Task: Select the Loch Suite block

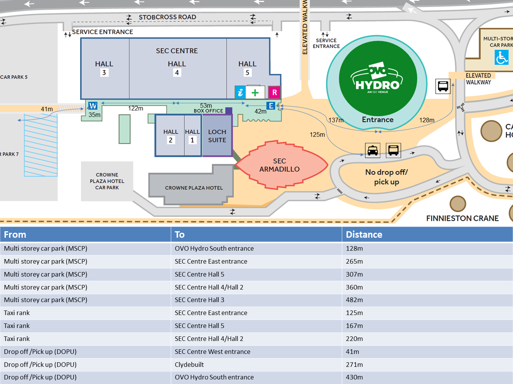Action: point(217,136)
